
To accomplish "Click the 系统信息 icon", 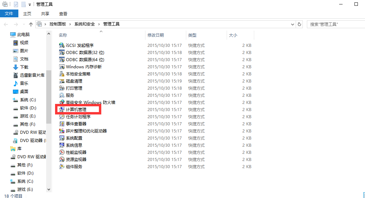I will 62,145.
